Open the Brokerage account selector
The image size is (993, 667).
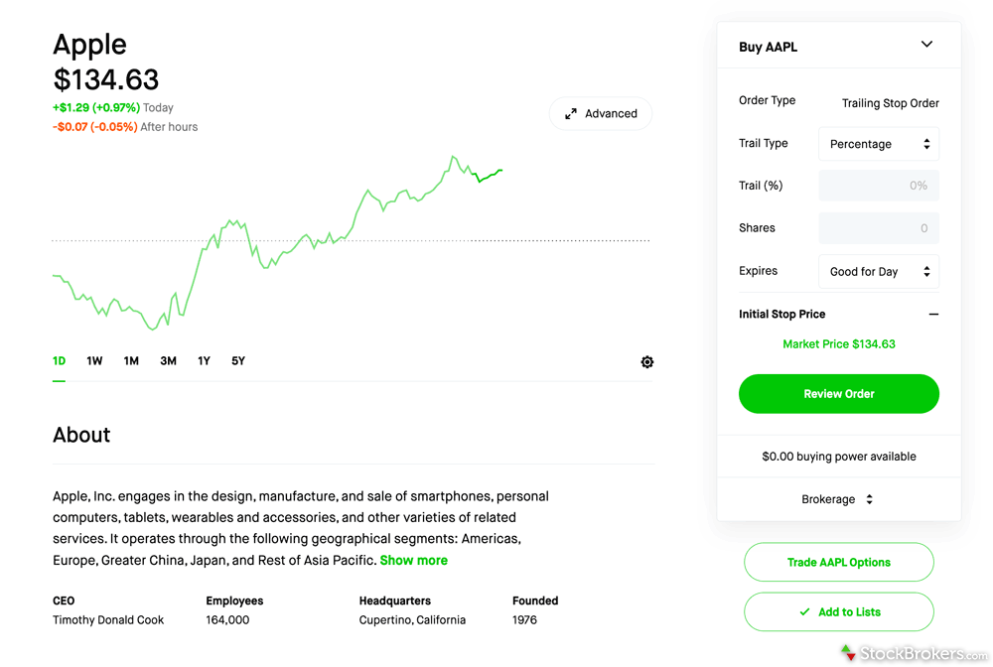point(837,499)
